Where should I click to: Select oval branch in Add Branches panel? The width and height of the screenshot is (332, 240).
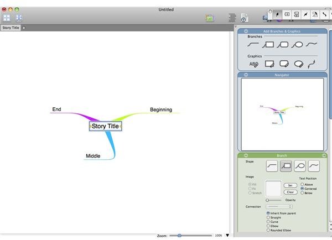297,45
